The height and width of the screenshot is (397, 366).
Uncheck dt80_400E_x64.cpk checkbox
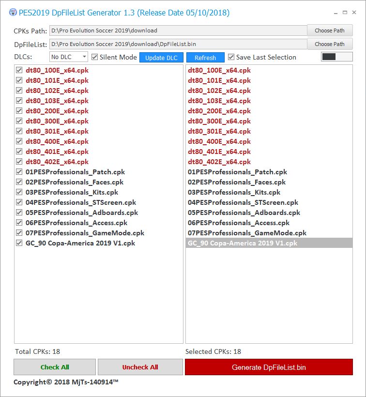pyautogui.click(x=19, y=141)
